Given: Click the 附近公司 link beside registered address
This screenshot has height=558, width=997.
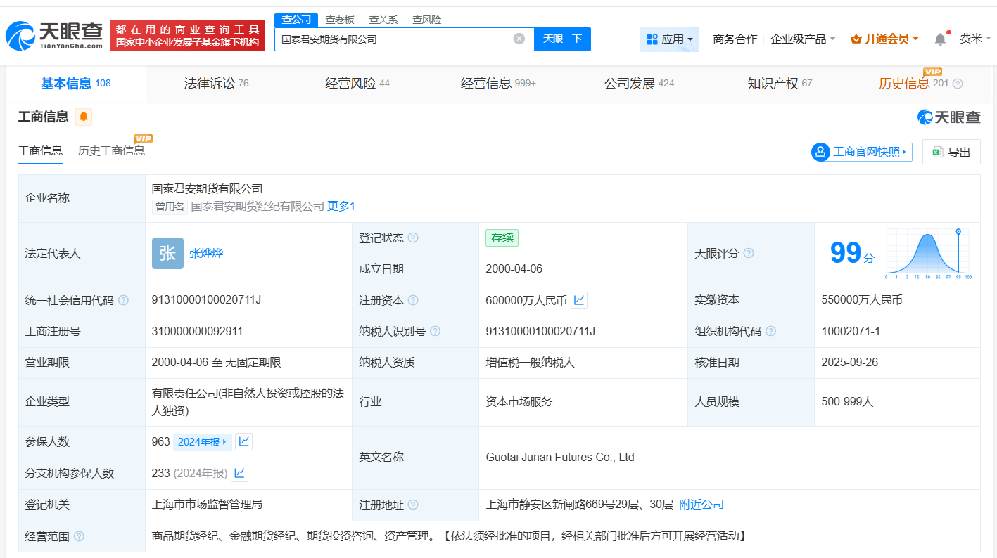Looking at the screenshot, I should [703, 505].
